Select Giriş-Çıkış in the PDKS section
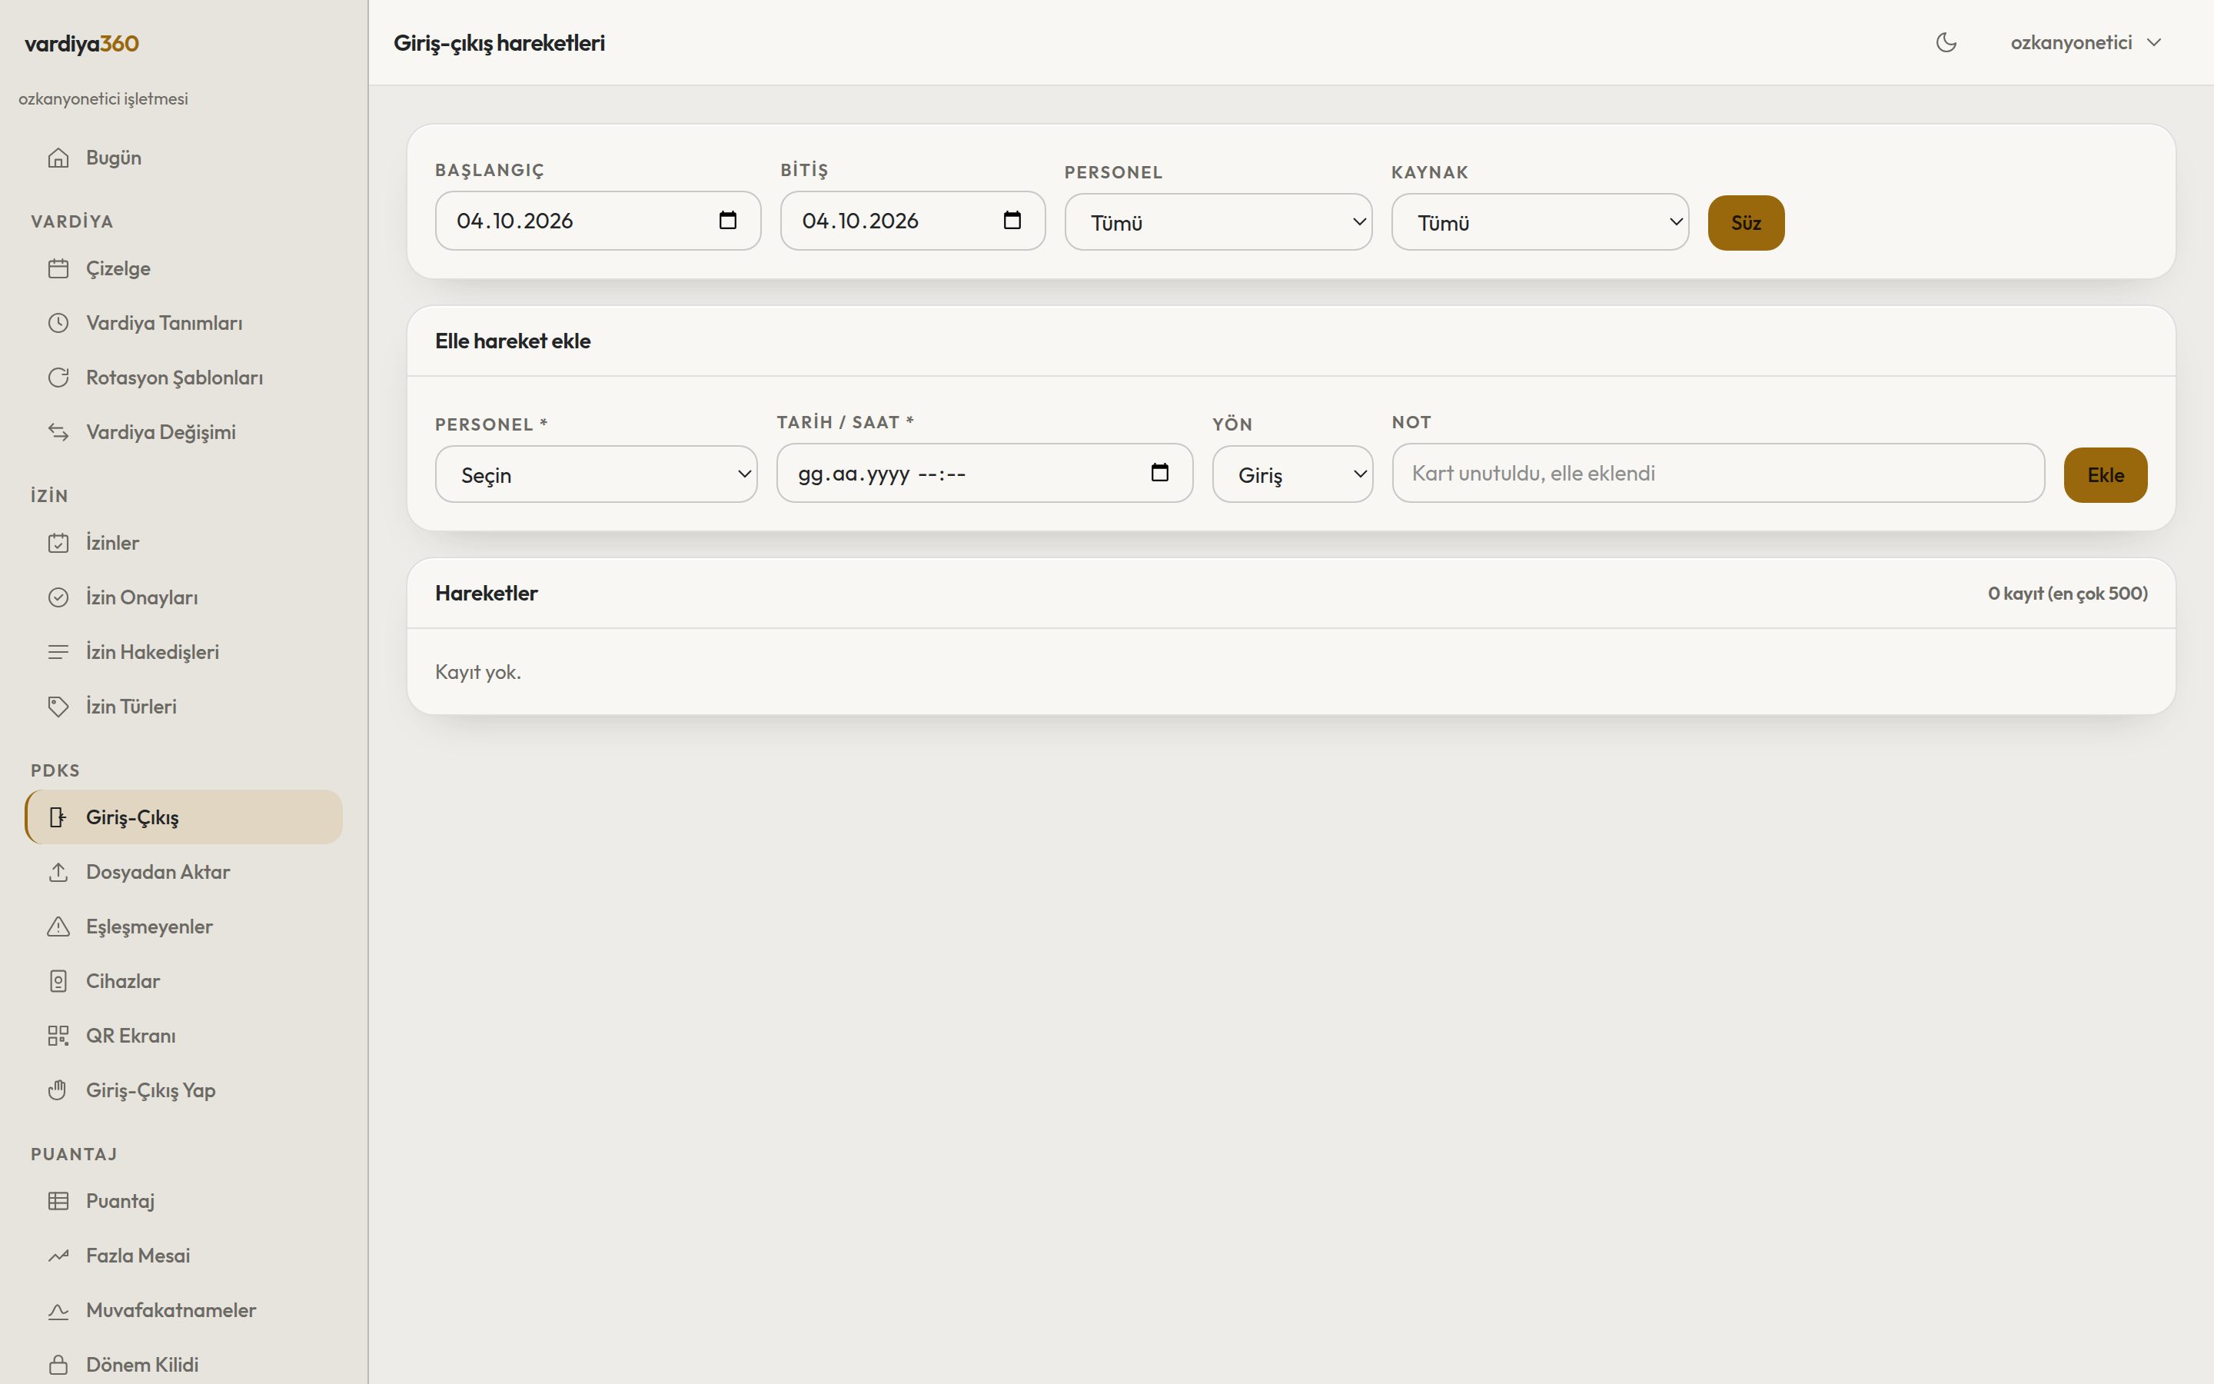The image size is (2214, 1384). tap(184, 817)
